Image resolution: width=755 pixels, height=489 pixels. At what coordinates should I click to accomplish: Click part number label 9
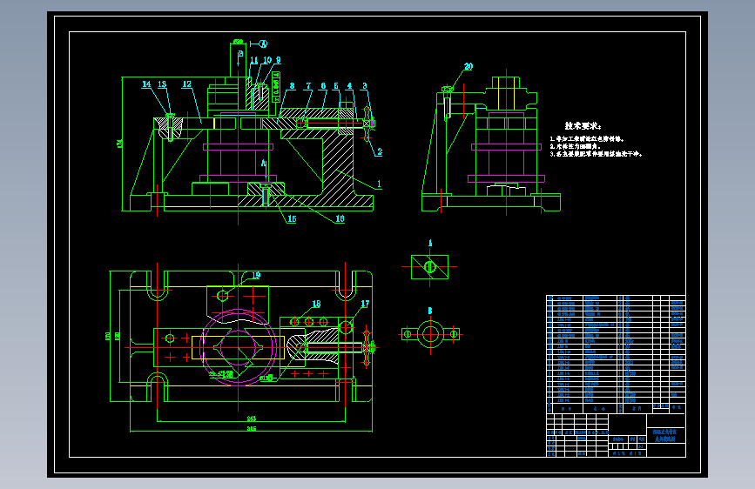279,60
